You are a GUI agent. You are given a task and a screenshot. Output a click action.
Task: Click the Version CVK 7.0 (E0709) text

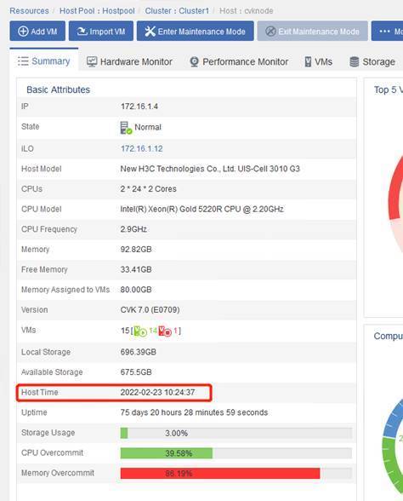tap(150, 309)
